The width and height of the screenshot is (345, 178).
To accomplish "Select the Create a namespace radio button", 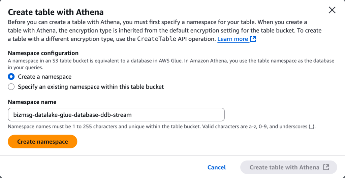I will pos(11,77).
